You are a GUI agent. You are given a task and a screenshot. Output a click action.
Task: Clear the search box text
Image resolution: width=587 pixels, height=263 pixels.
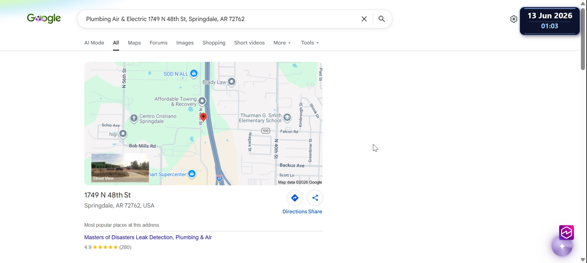(x=364, y=19)
